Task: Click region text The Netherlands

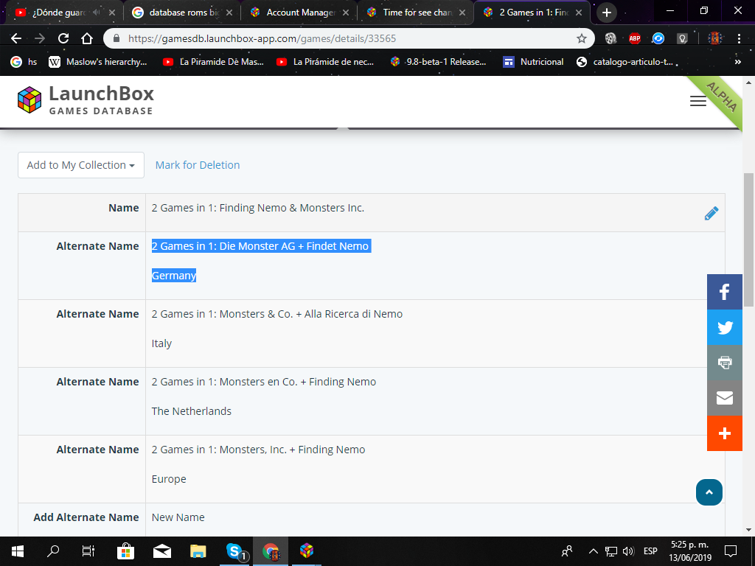Action: point(191,411)
